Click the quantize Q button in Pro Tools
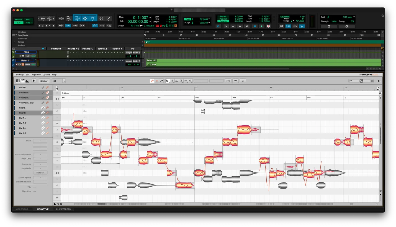This screenshot has width=396, height=227. (x=329, y=26)
